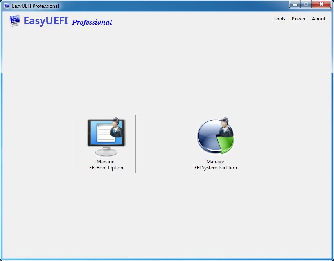Open the Manage EFI Boot Option tile

pos(106,144)
